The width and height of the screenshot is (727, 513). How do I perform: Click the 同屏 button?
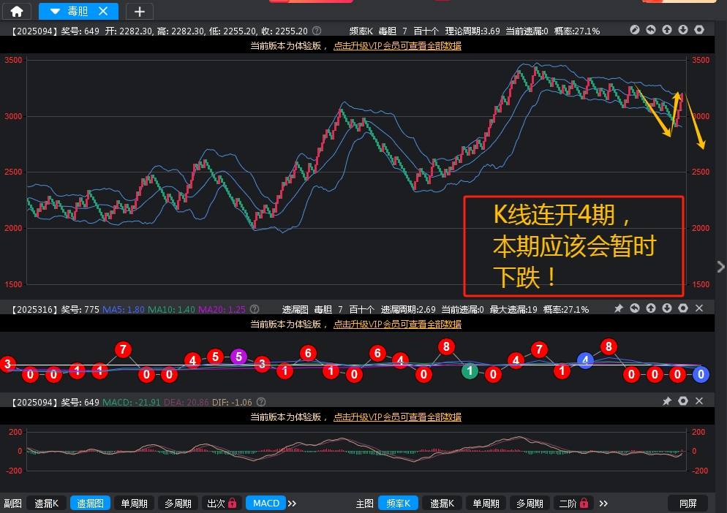tap(688, 503)
